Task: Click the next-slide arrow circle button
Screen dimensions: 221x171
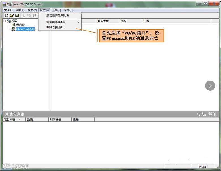Action: 210,86
